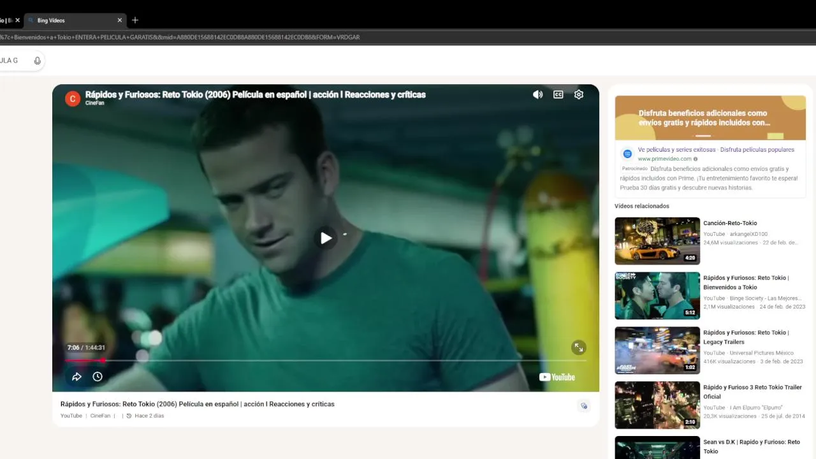
Task: Open 'Bienvenidos a Tokio' video thumbnail
Action: tap(657, 296)
